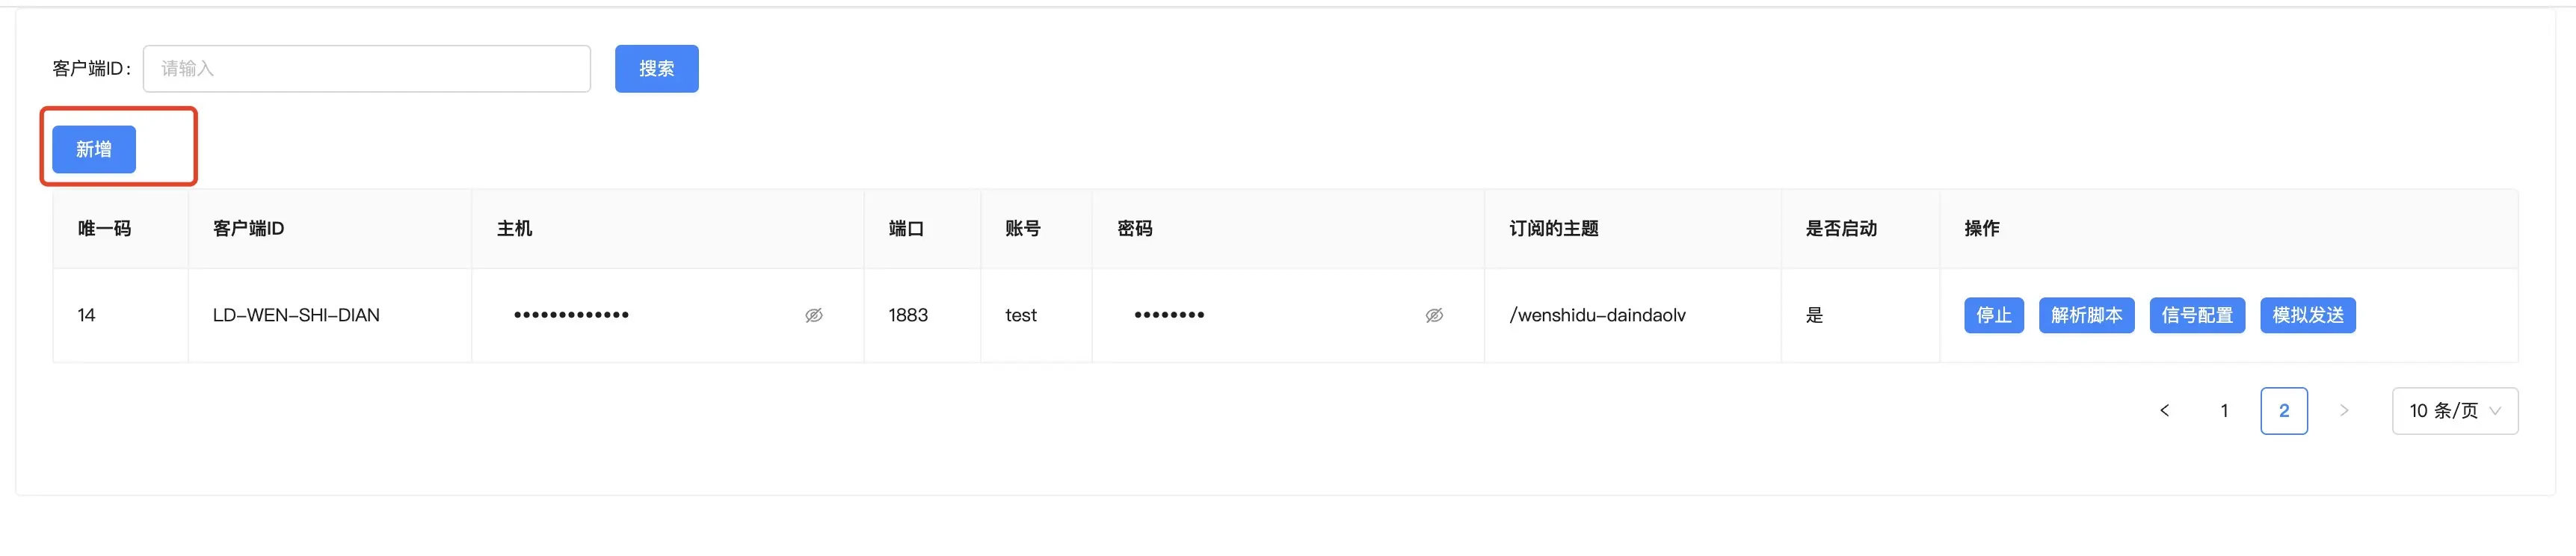Open 信号配置 for the row
Screen dimensions: 2576x556
click(2198, 315)
